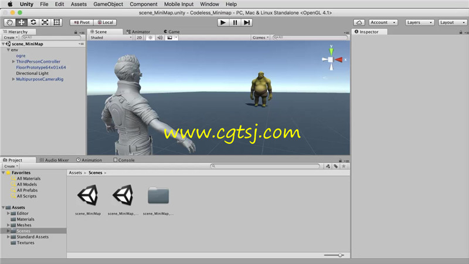The width and height of the screenshot is (469, 264).
Task: Expand MultipurposeCameraRig in Hierarchy
Action: click(13, 79)
